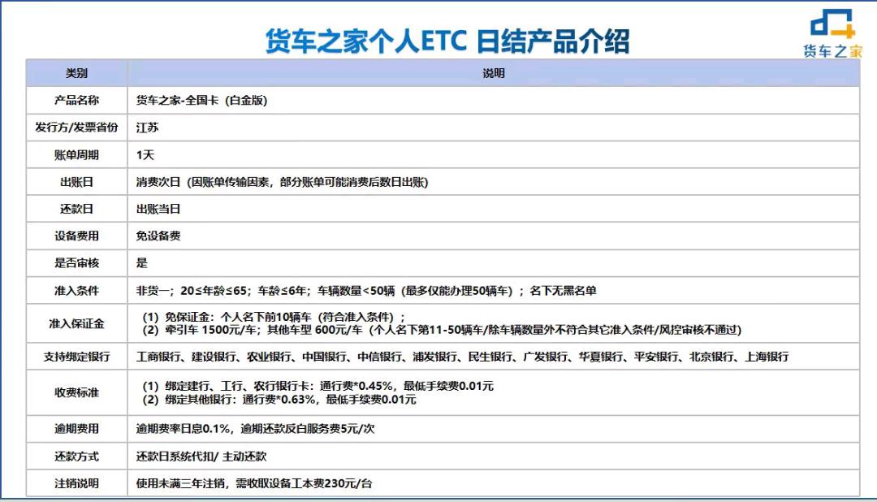
Task: Click the 收费标准 row label
Action: [x=76, y=392]
